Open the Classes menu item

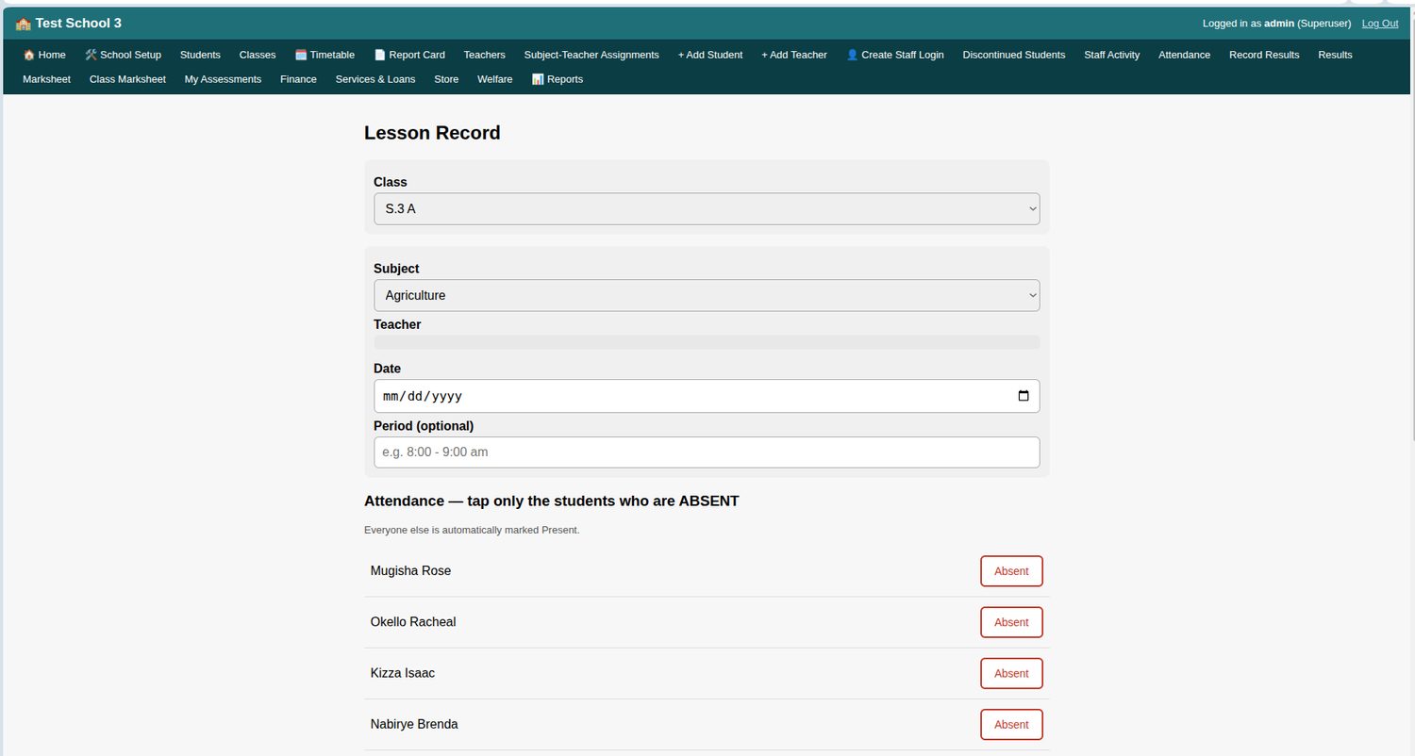tap(258, 55)
